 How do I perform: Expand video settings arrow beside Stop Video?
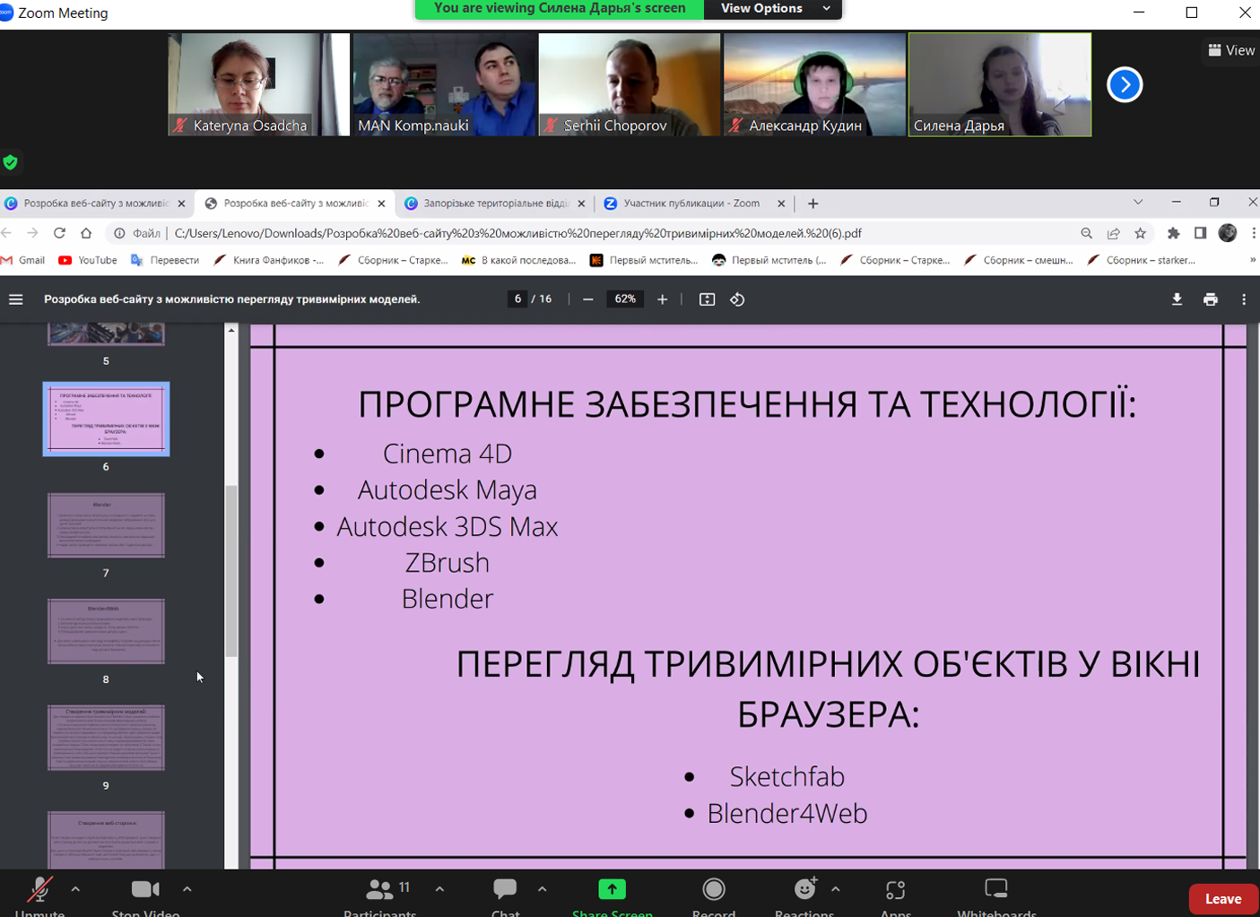point(187,889)
